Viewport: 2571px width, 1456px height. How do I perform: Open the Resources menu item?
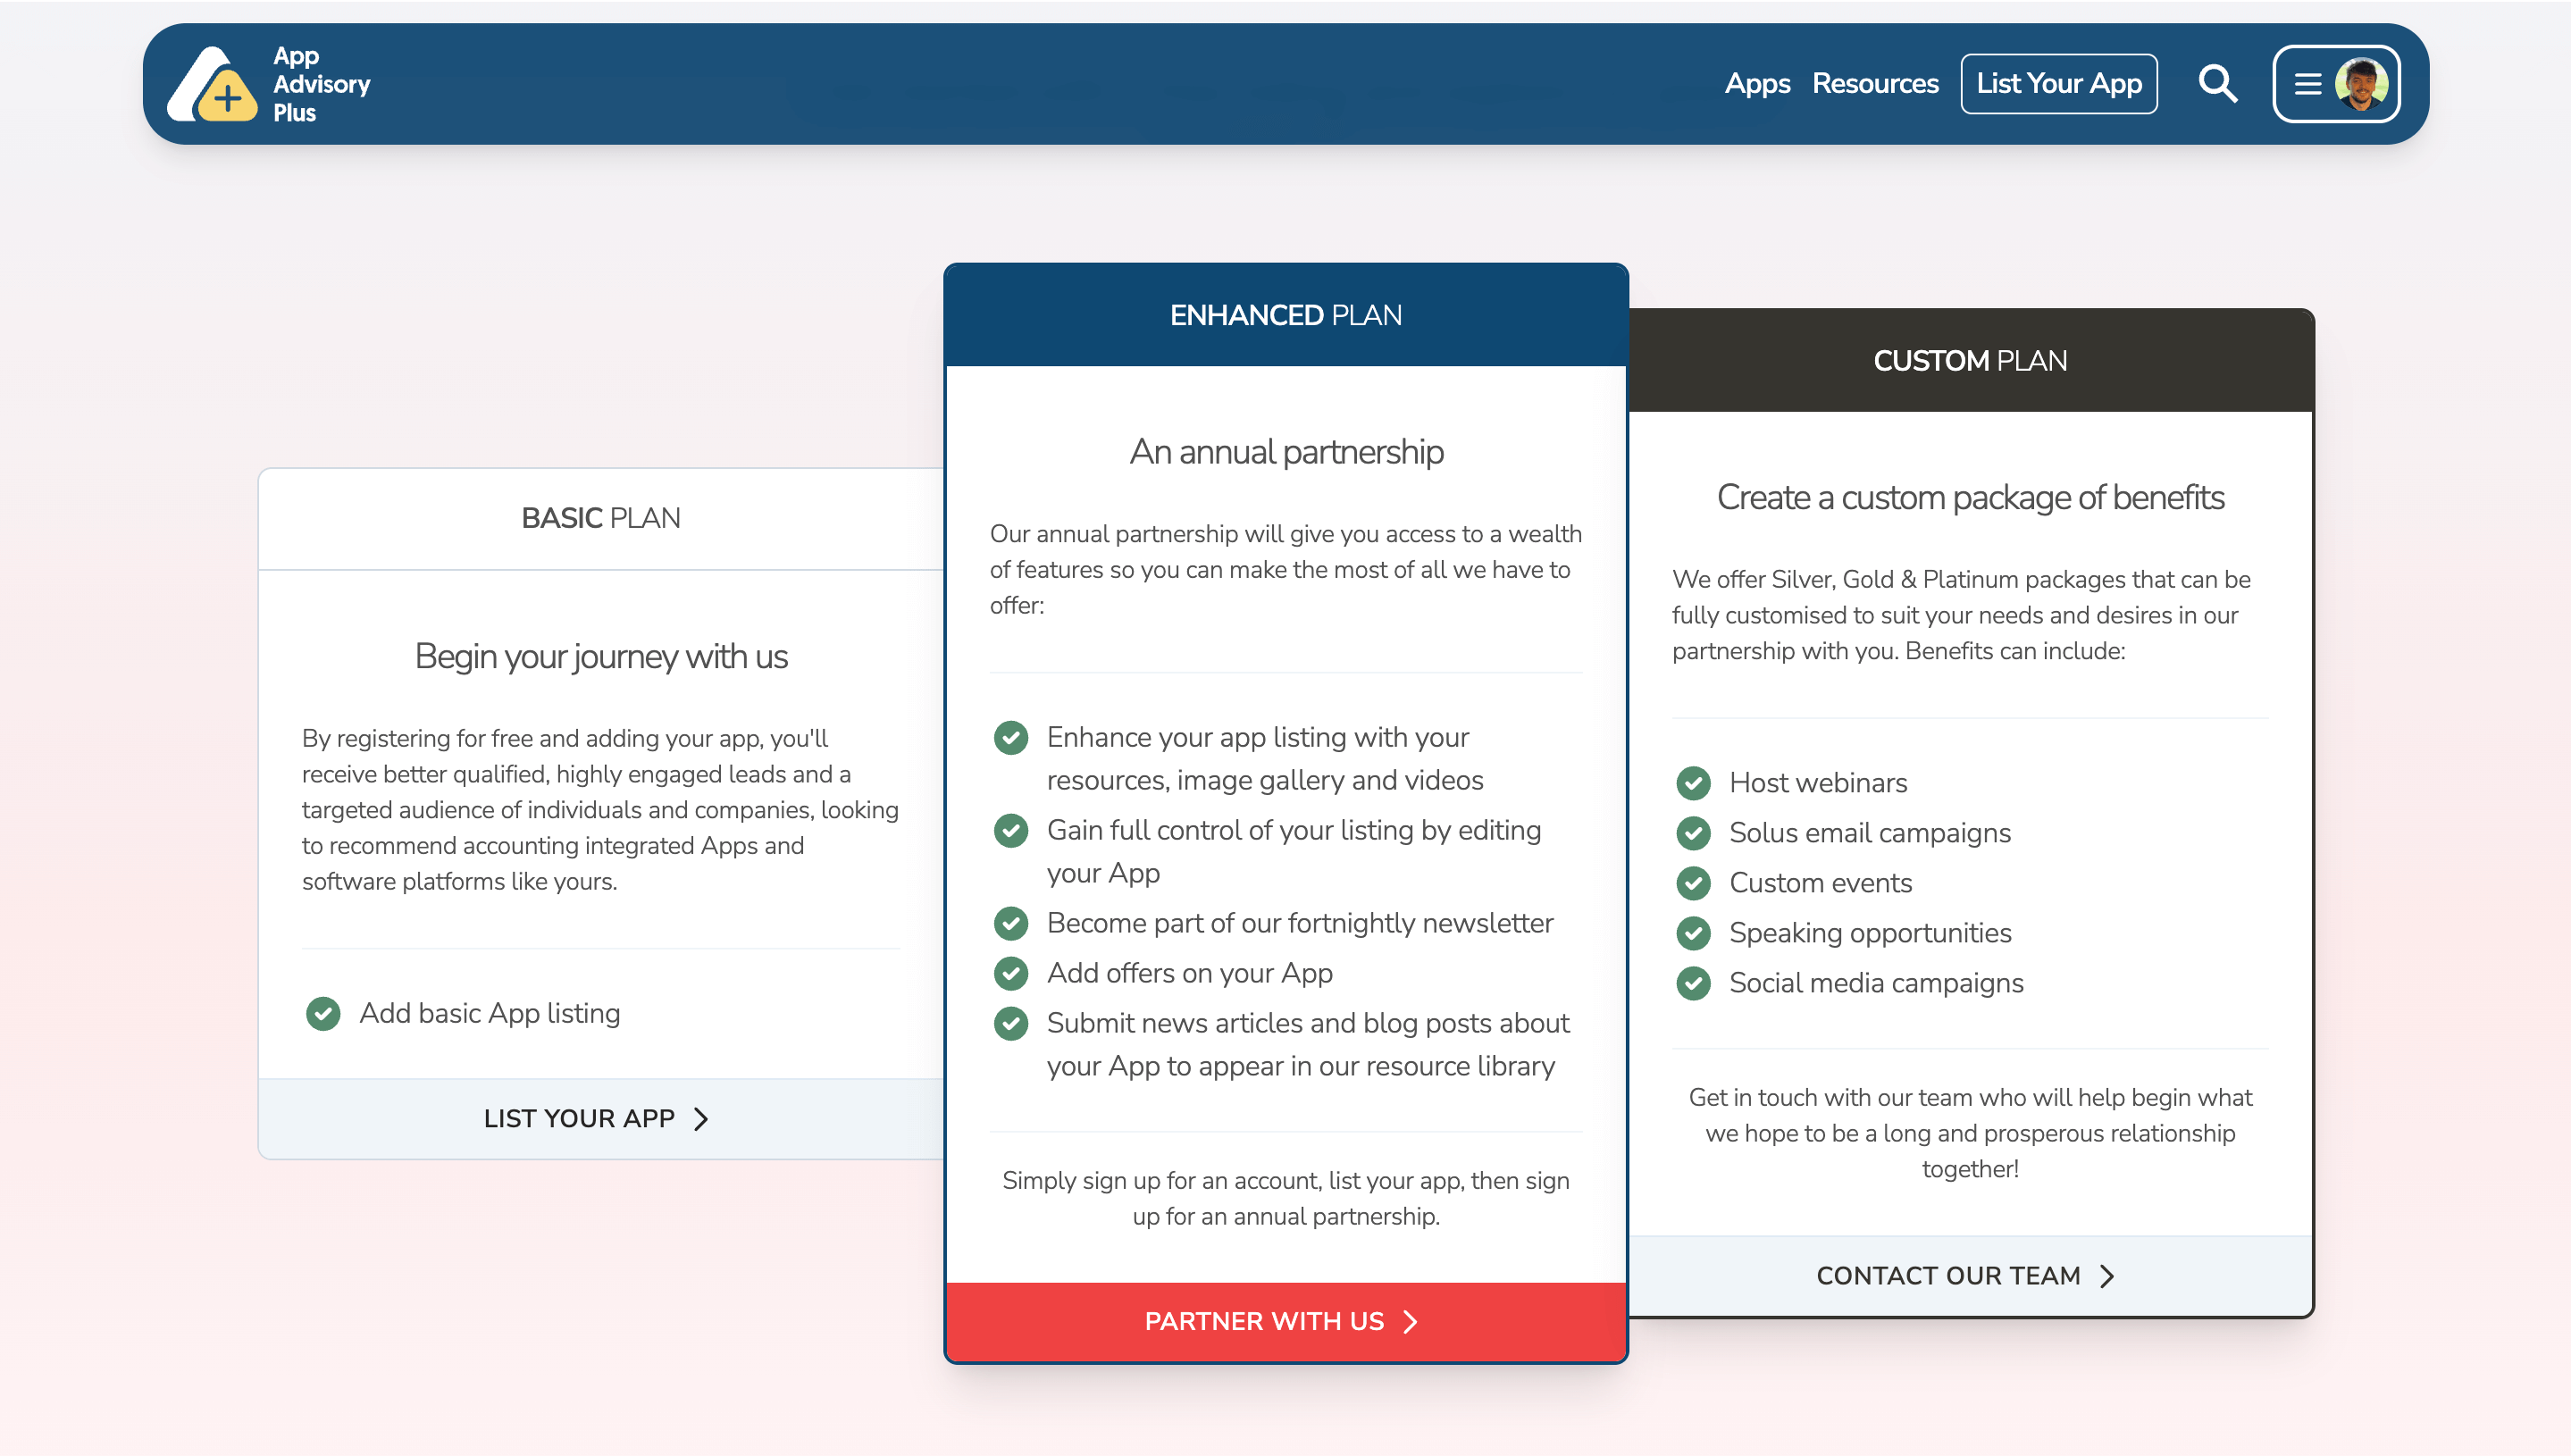(1875, 84)
